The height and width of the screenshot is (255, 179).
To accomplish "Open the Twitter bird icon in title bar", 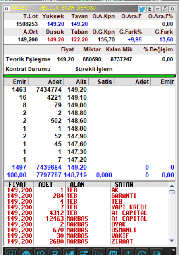I will pos(142,9).
